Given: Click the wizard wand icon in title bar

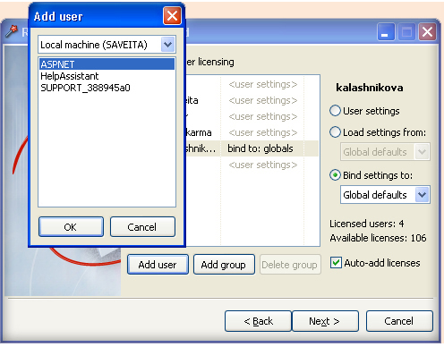Looking at the screenshot, I should [x=12, y=31].
